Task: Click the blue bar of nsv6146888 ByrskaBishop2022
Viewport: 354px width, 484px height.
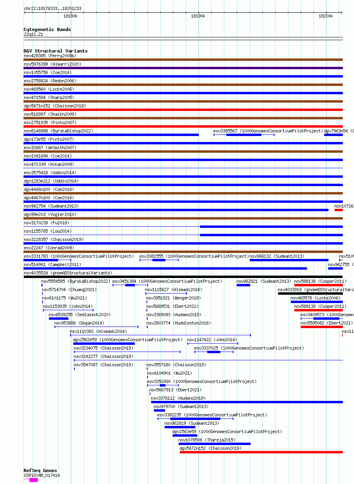Action: pos(111,135)
